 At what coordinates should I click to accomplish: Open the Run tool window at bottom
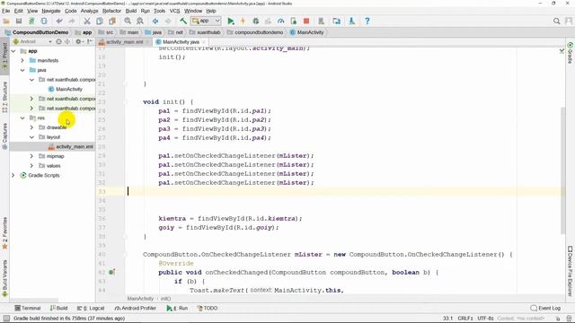[177, 308]
